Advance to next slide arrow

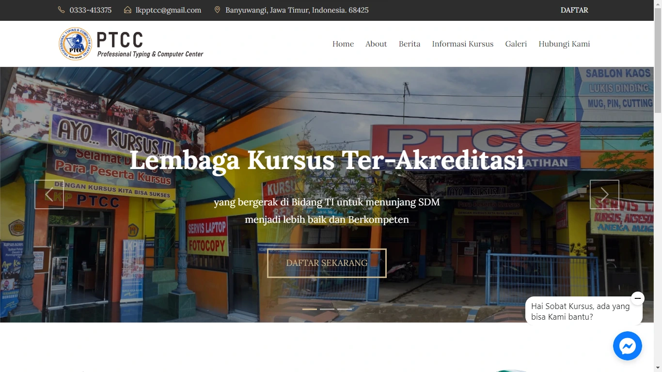tap(604, 195)
